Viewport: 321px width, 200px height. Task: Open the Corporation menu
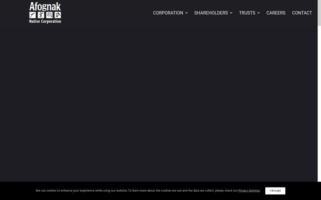click(x=168, y=13)
